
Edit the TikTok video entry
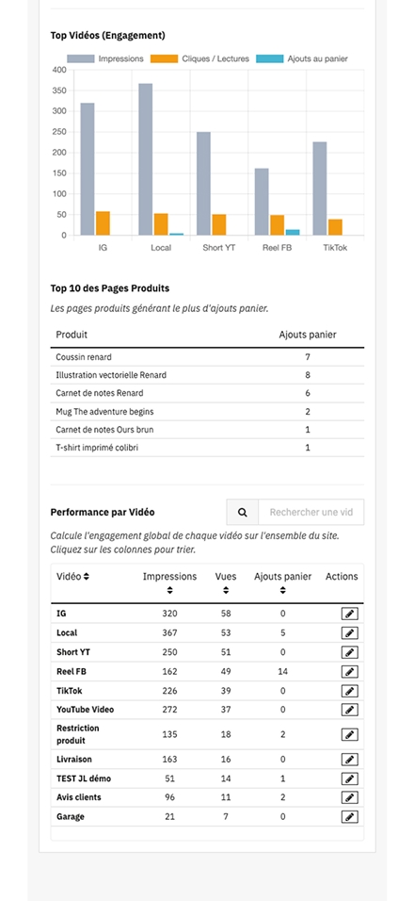pos(349,691)
